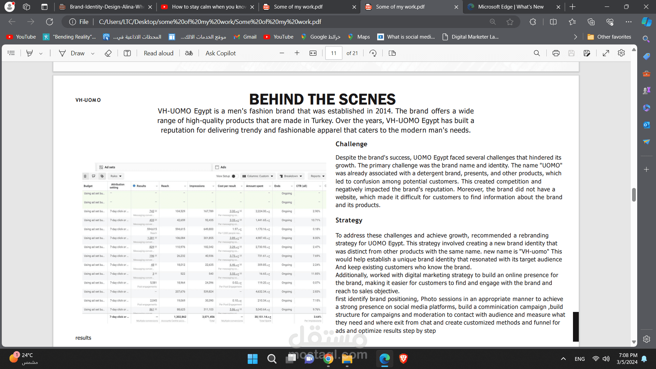Click the Ask Copilot button
Screen dimensions: 656x369
[x=220, y=53]
